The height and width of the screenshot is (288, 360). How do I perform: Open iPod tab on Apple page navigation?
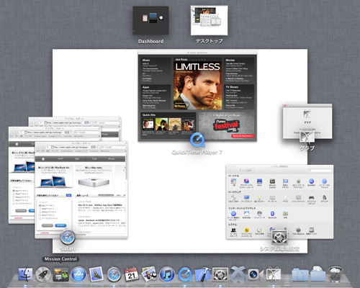tap(94, 159)
